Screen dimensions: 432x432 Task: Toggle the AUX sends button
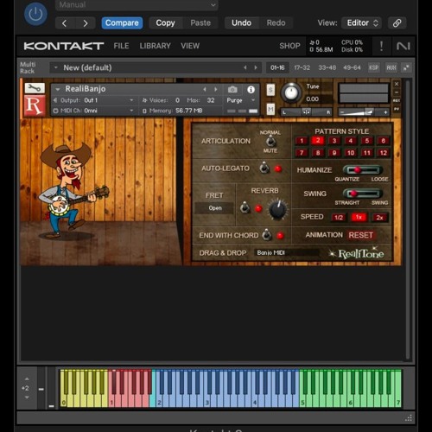point(391,67)
